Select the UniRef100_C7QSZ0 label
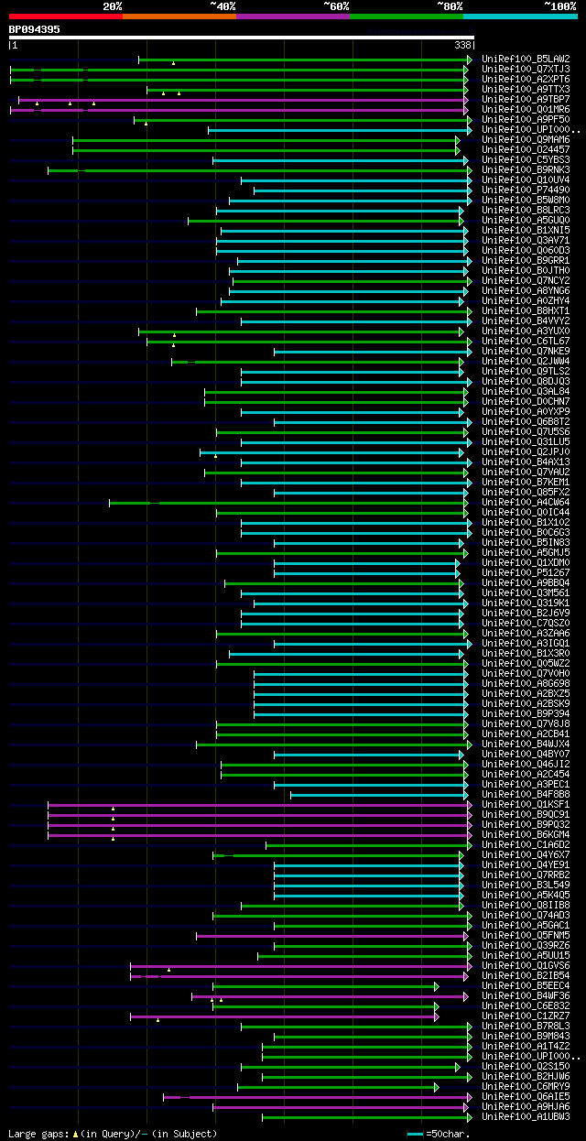Viewport: 586px width, 1141px height. pyautogui.click(x=526, y=624)
